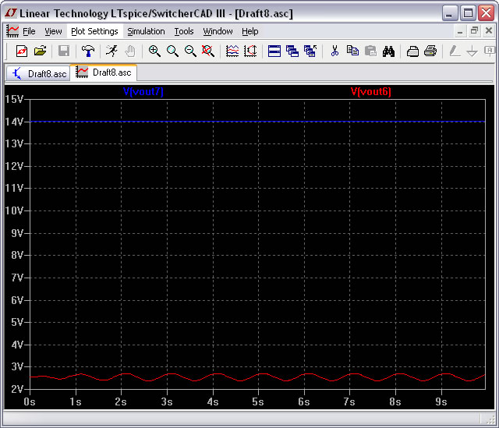Click the Draw Wire pencil icon
Image resolution: width=499 pixels, height=428 pixels.
point(454,51)
